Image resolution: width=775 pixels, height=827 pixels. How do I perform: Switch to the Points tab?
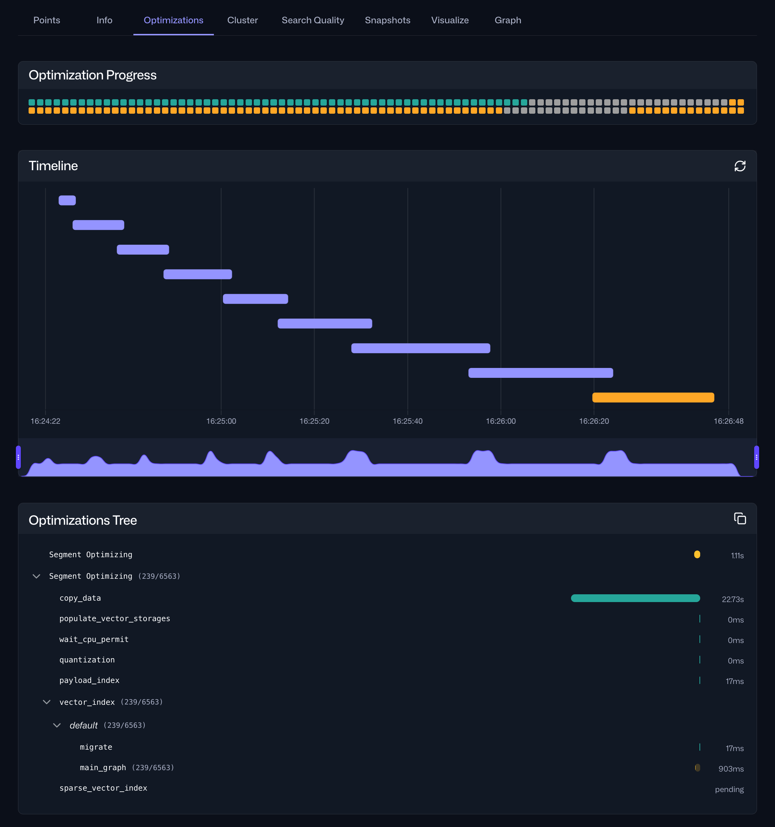click(x=47, y=20)
